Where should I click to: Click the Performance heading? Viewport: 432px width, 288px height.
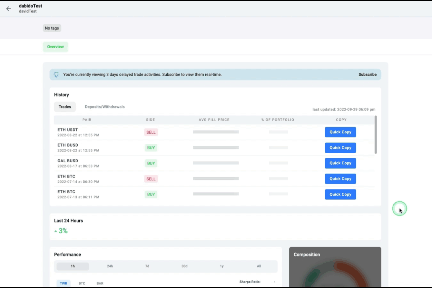click(67, 254)
